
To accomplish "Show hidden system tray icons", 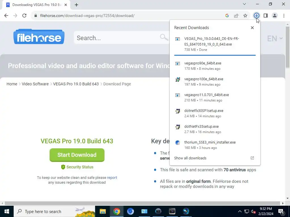I will coord(240,211).
